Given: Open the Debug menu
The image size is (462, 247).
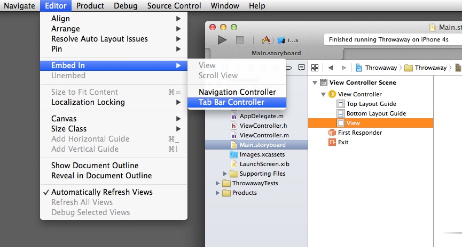Looking at the screenshot, I should [126, 5].
